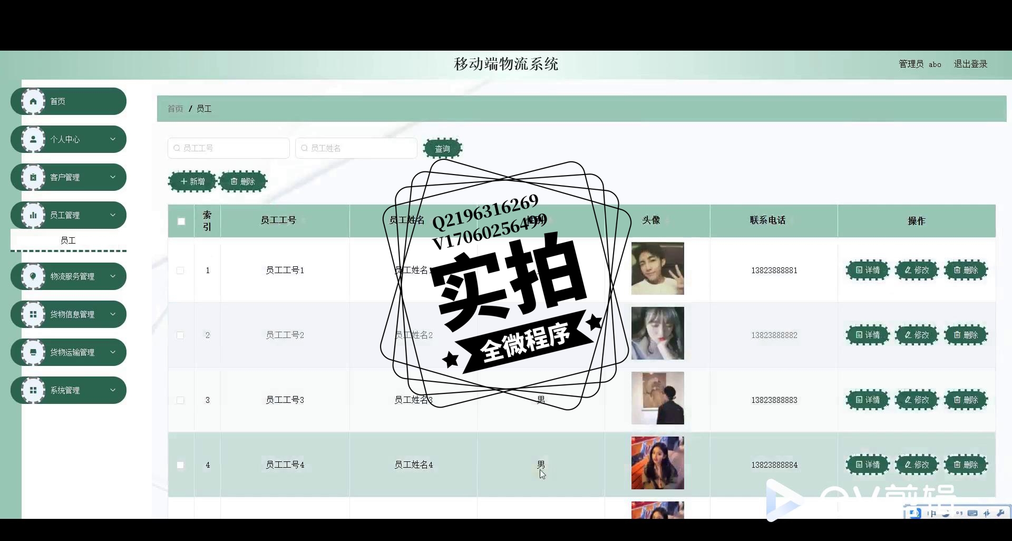The image size is (1012, 541).
Task: Expand the 货物信息管理 menu chevron
Action: 112,314
